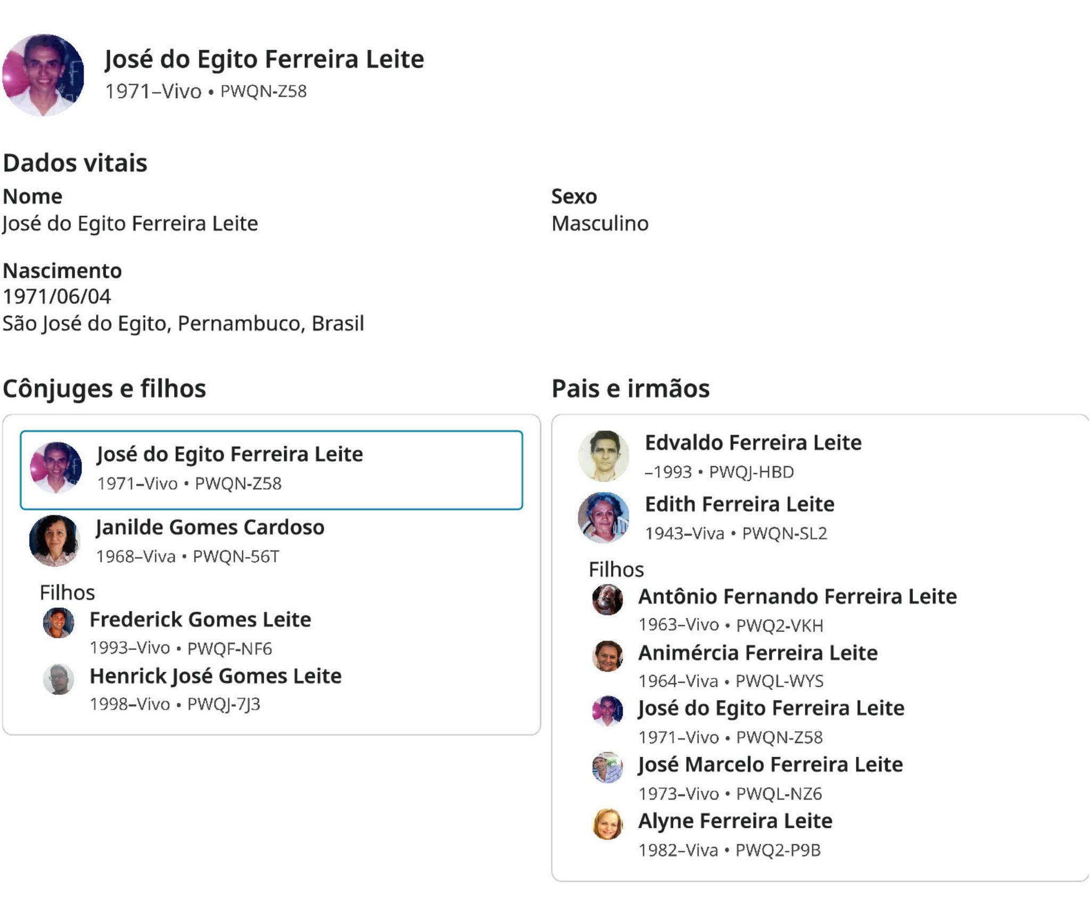Image resolution: width=1090 pixels, height=914 pixels.
Task: Open Frederick Gomes Leite name link
Action: pos(200,620)
